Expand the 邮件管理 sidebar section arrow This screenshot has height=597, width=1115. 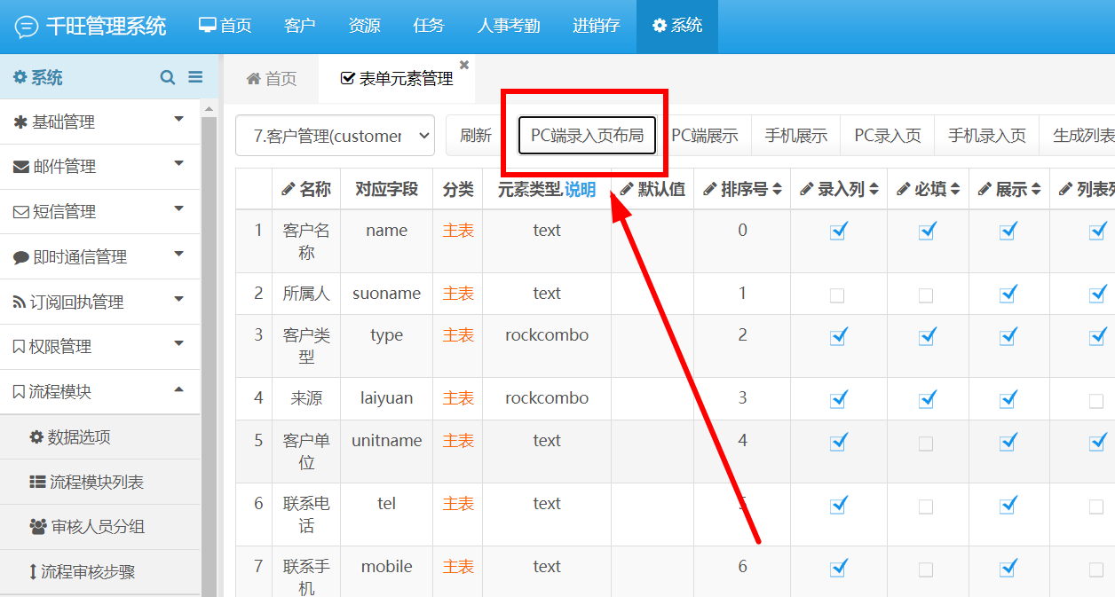click(178, 163)
